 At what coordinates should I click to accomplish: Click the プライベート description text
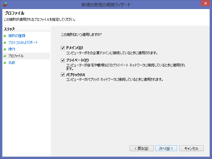pyautogui.click(x=126, y=67)
